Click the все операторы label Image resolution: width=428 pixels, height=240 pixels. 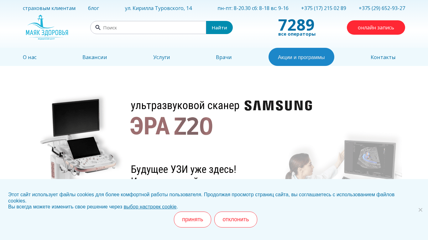pos(297,34)
